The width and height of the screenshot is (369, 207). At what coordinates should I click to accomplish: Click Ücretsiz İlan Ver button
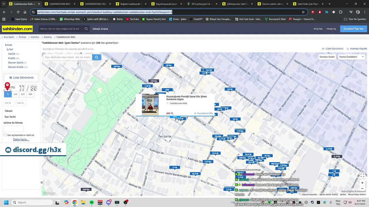[x=353, y=29]
